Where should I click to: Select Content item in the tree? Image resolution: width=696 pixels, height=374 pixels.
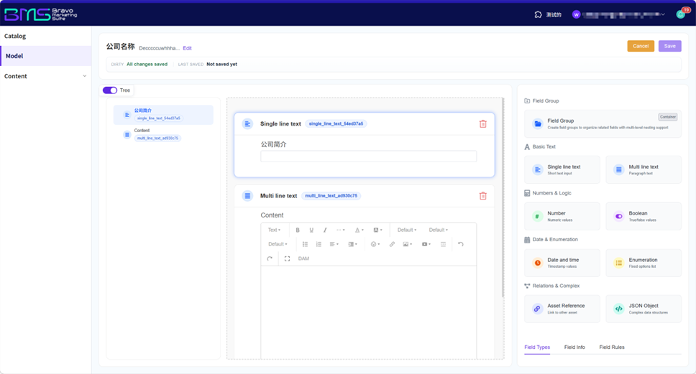pos(142,131)
